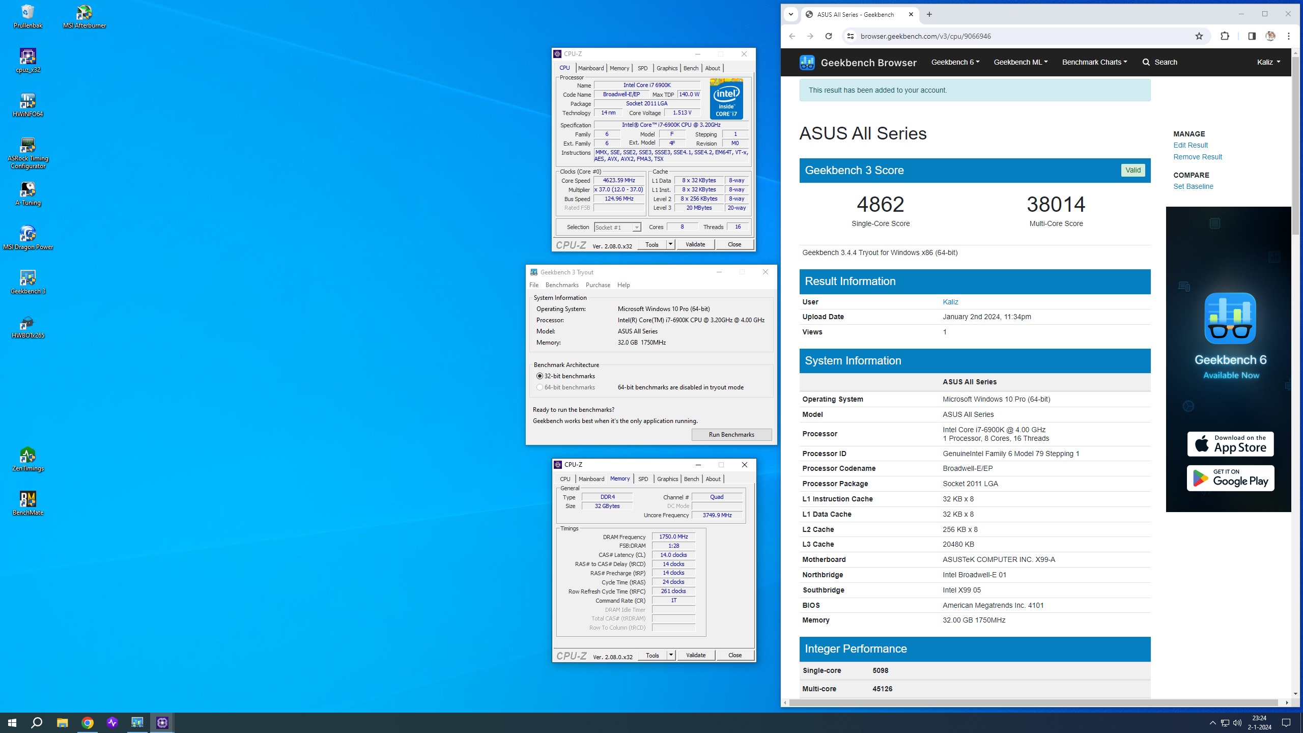The image size is (1303, 733).
Task: Open the browser side panel icon
Action: [x=1252, y=36]
